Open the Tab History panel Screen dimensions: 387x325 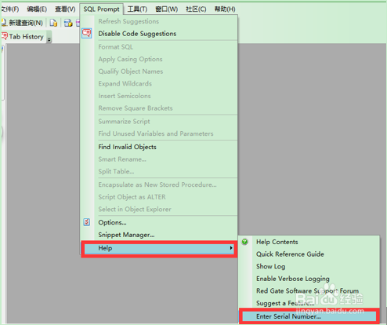point(23,37)
